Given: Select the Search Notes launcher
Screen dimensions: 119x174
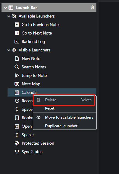Looking at the screenshot, I should [x=34, y=67].
